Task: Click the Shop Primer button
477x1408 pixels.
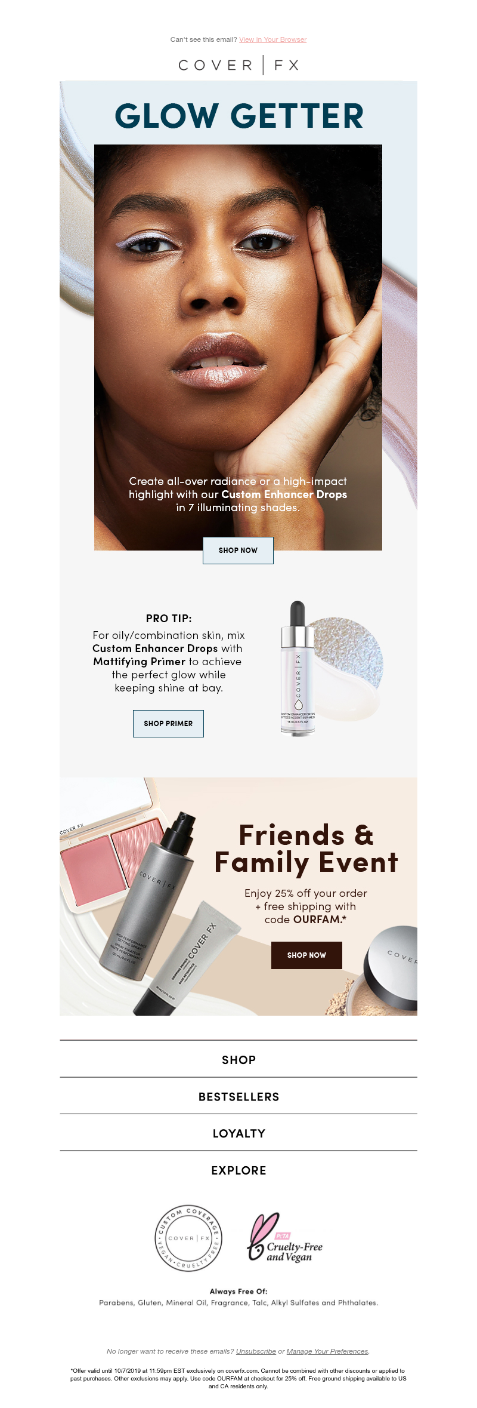Action: coord(168,724)
